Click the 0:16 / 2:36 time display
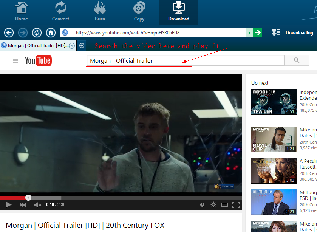The height and width of the screenshot is (232, 317). pyautogui.click(x=56, y=204)
